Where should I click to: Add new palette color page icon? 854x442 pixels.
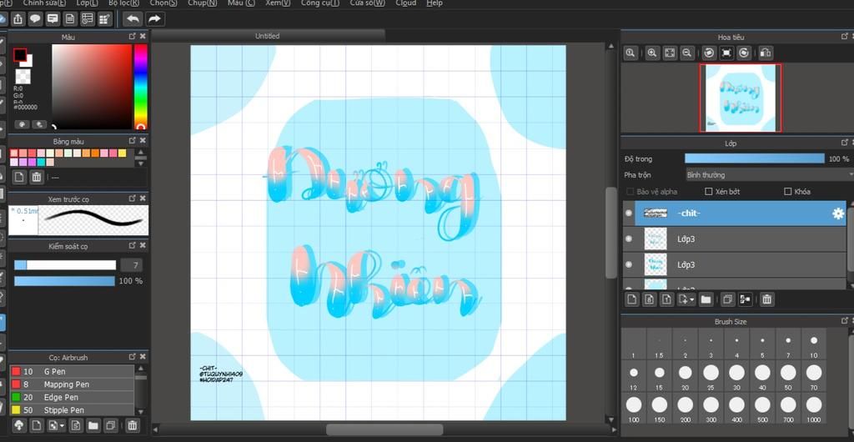pos(19,177)
